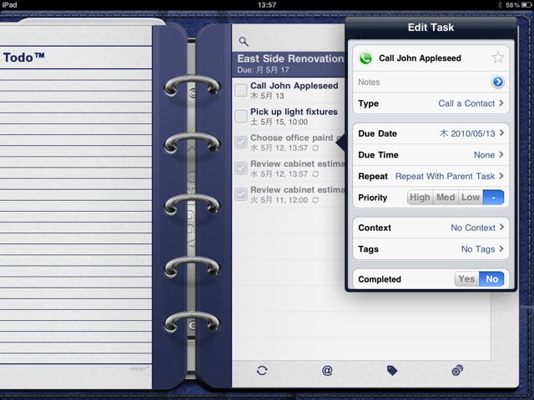Open Due Time row chevron
The image size is (534, 400).
click(x=501, y=155)
